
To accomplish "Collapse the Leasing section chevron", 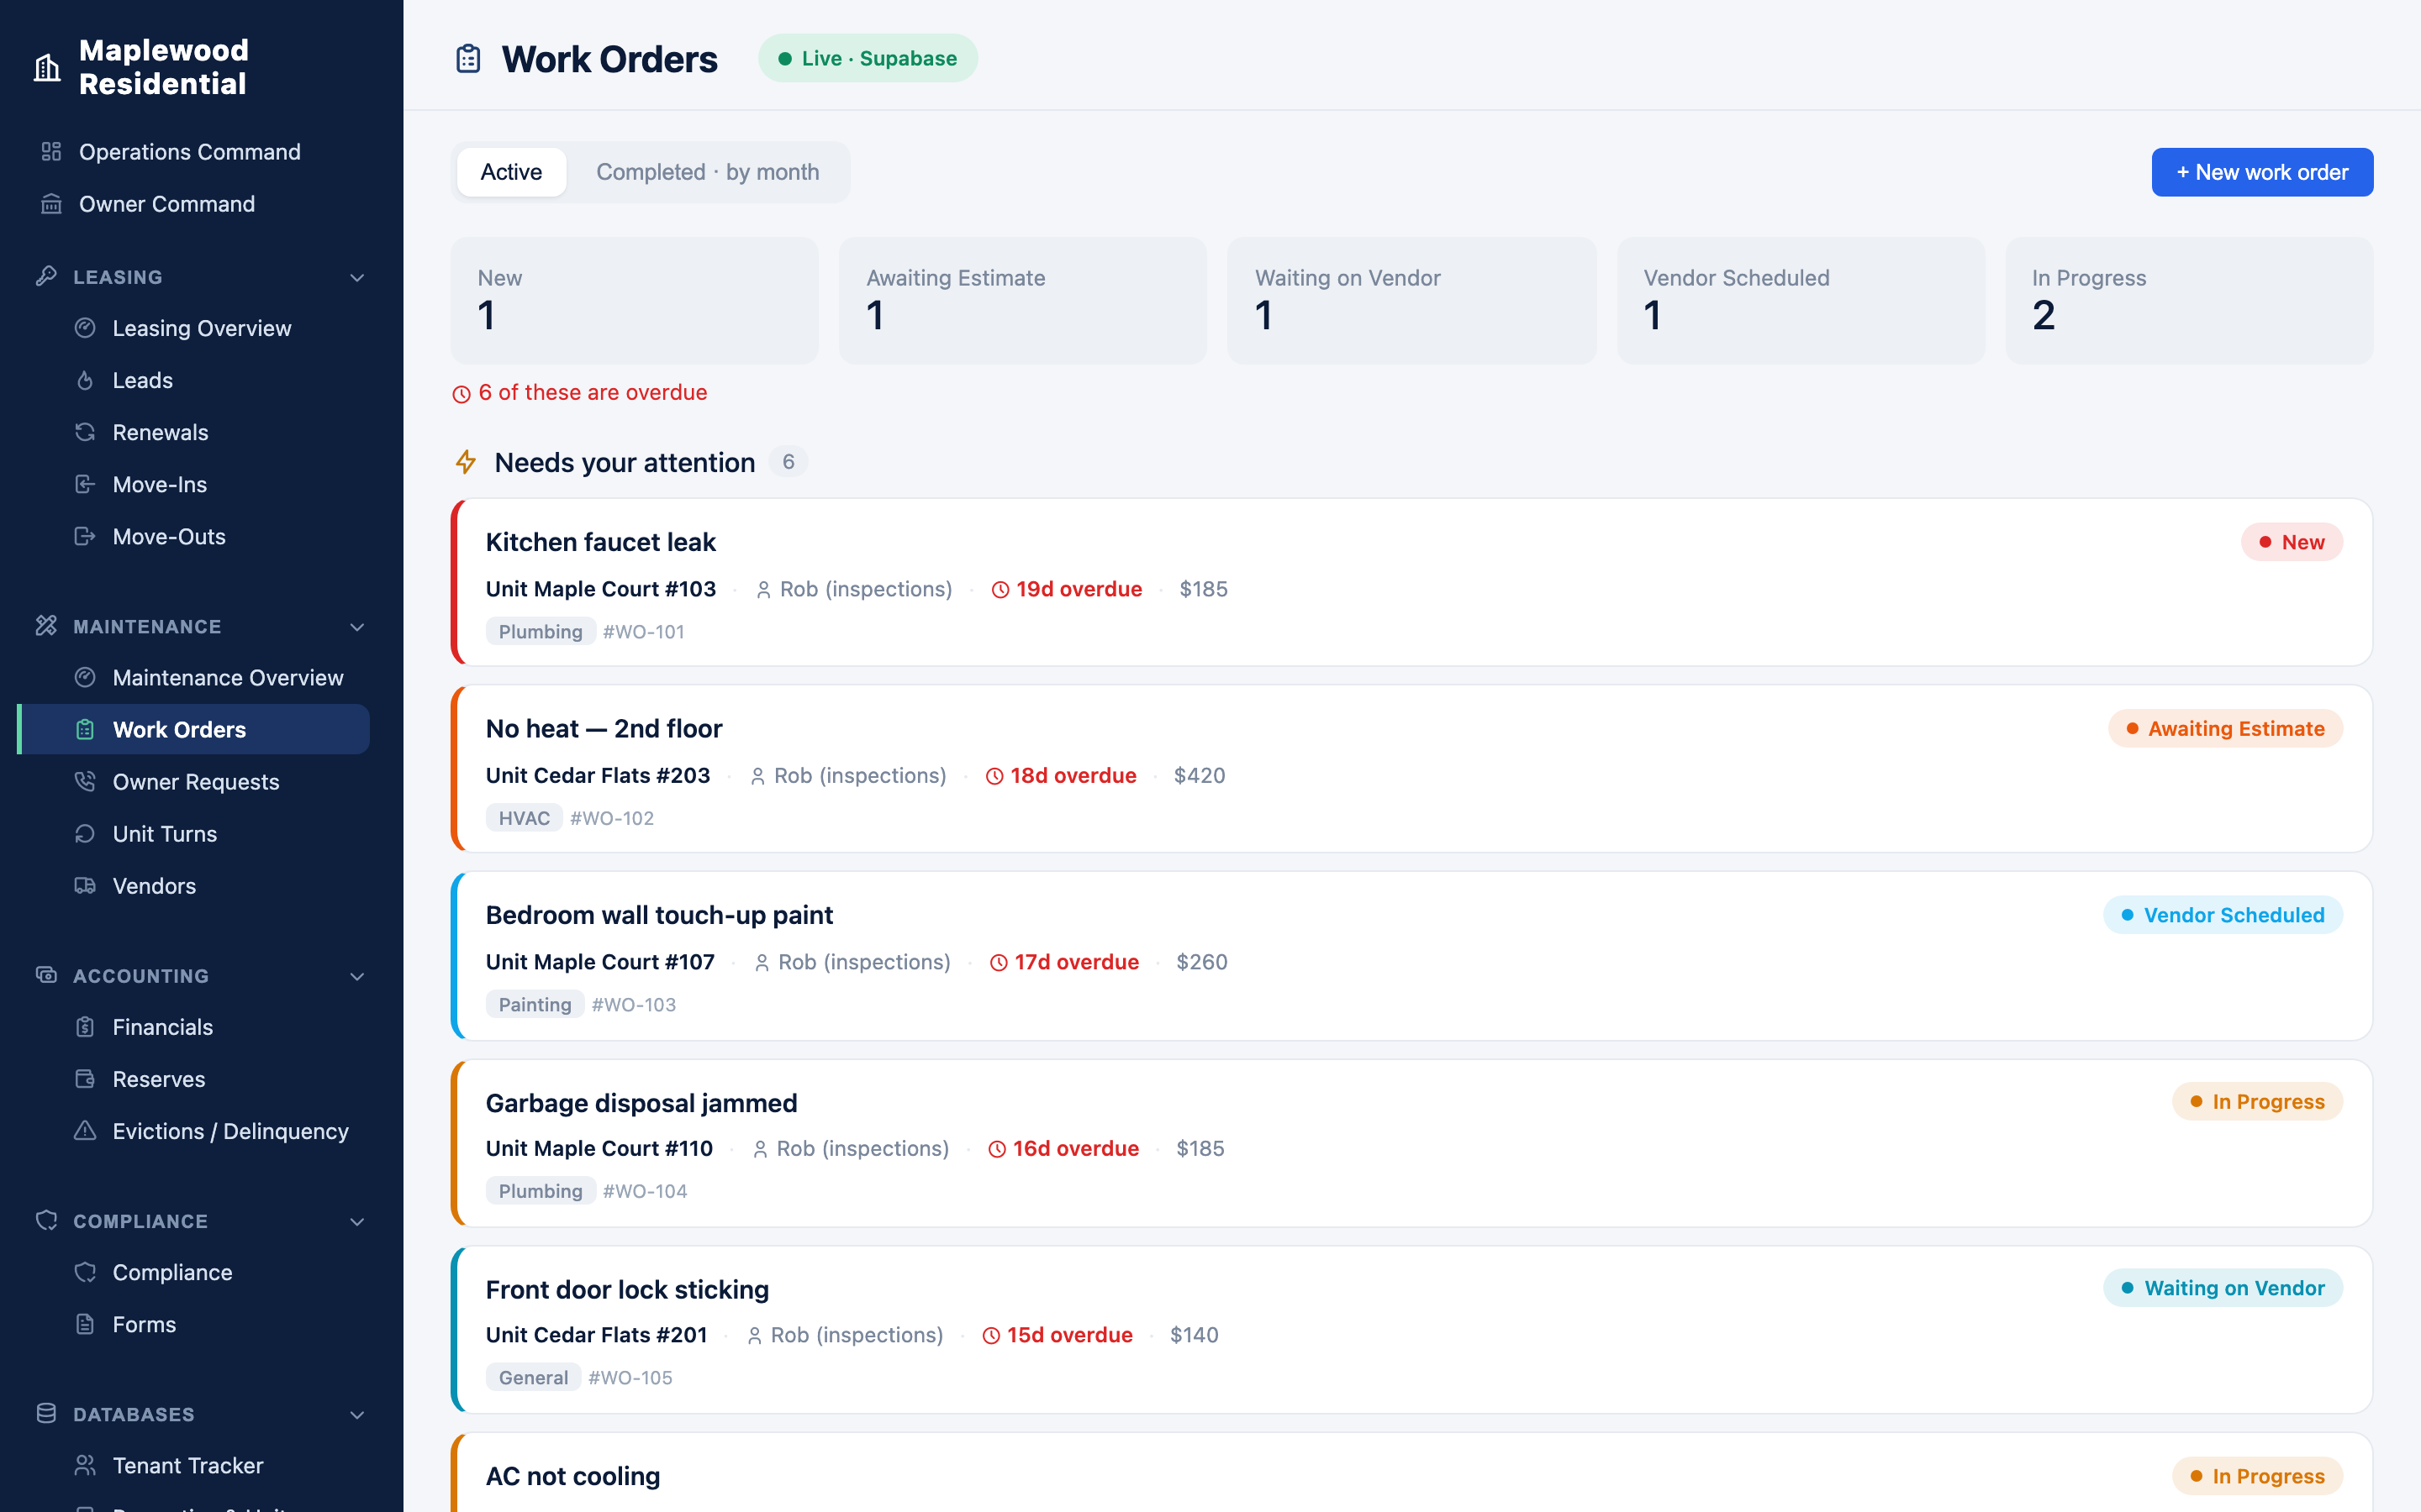I will (357, 277).
